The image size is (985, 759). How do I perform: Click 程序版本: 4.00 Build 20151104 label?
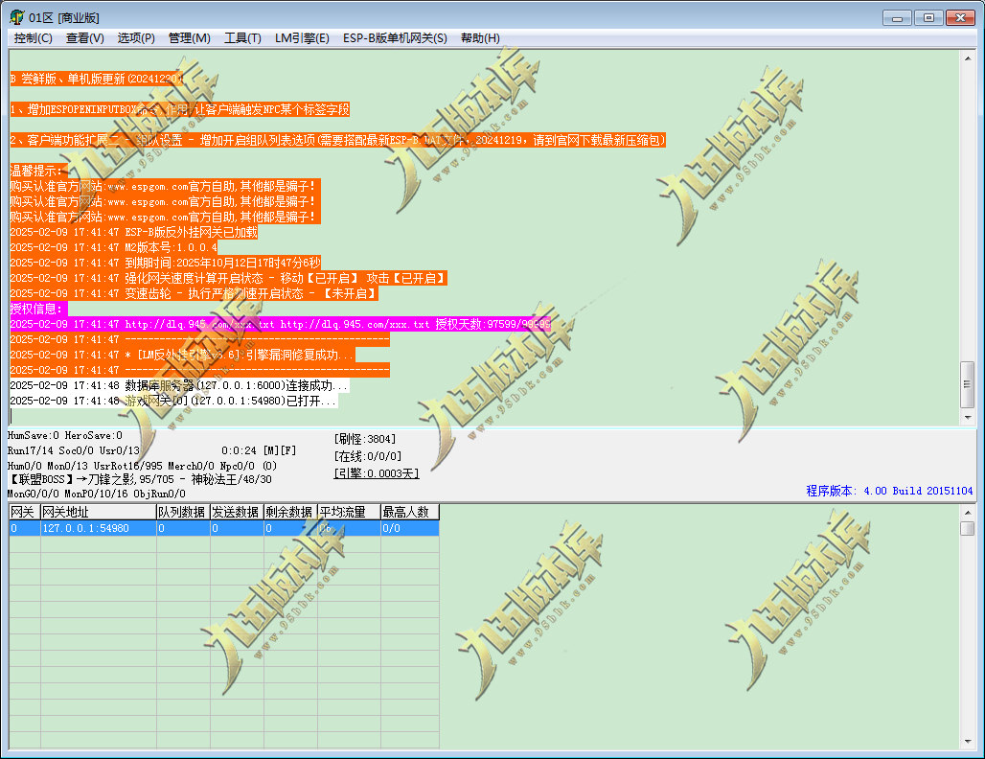point(889,491)
